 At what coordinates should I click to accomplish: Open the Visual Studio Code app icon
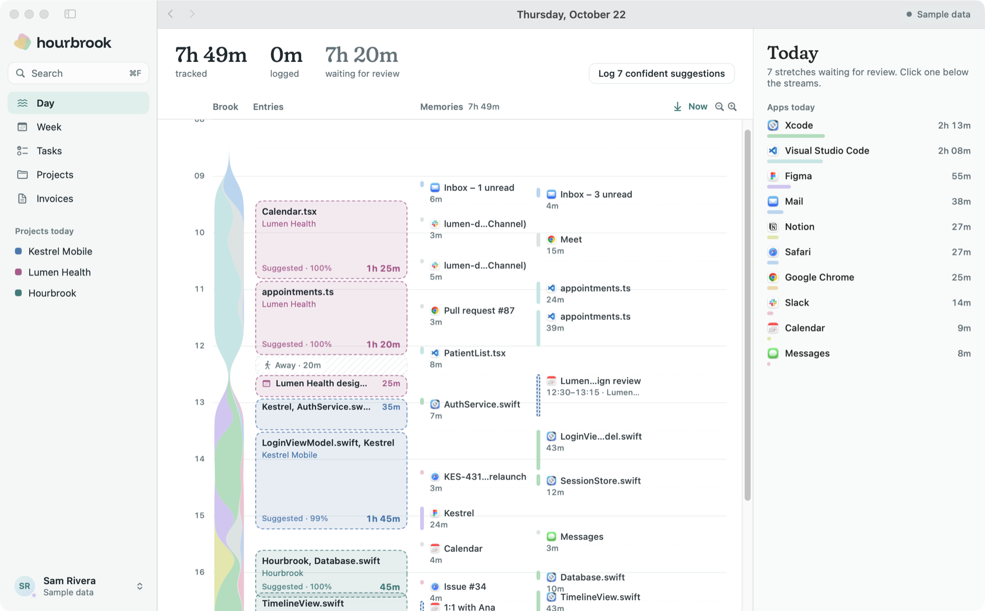tap(773, 151)
